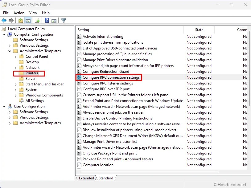Select the Printers tree item
This screenshot has height=188, width=251.
click(32, 73)
